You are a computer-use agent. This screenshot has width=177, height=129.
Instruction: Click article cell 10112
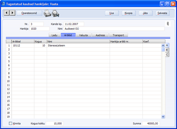[x=23, y=46]
